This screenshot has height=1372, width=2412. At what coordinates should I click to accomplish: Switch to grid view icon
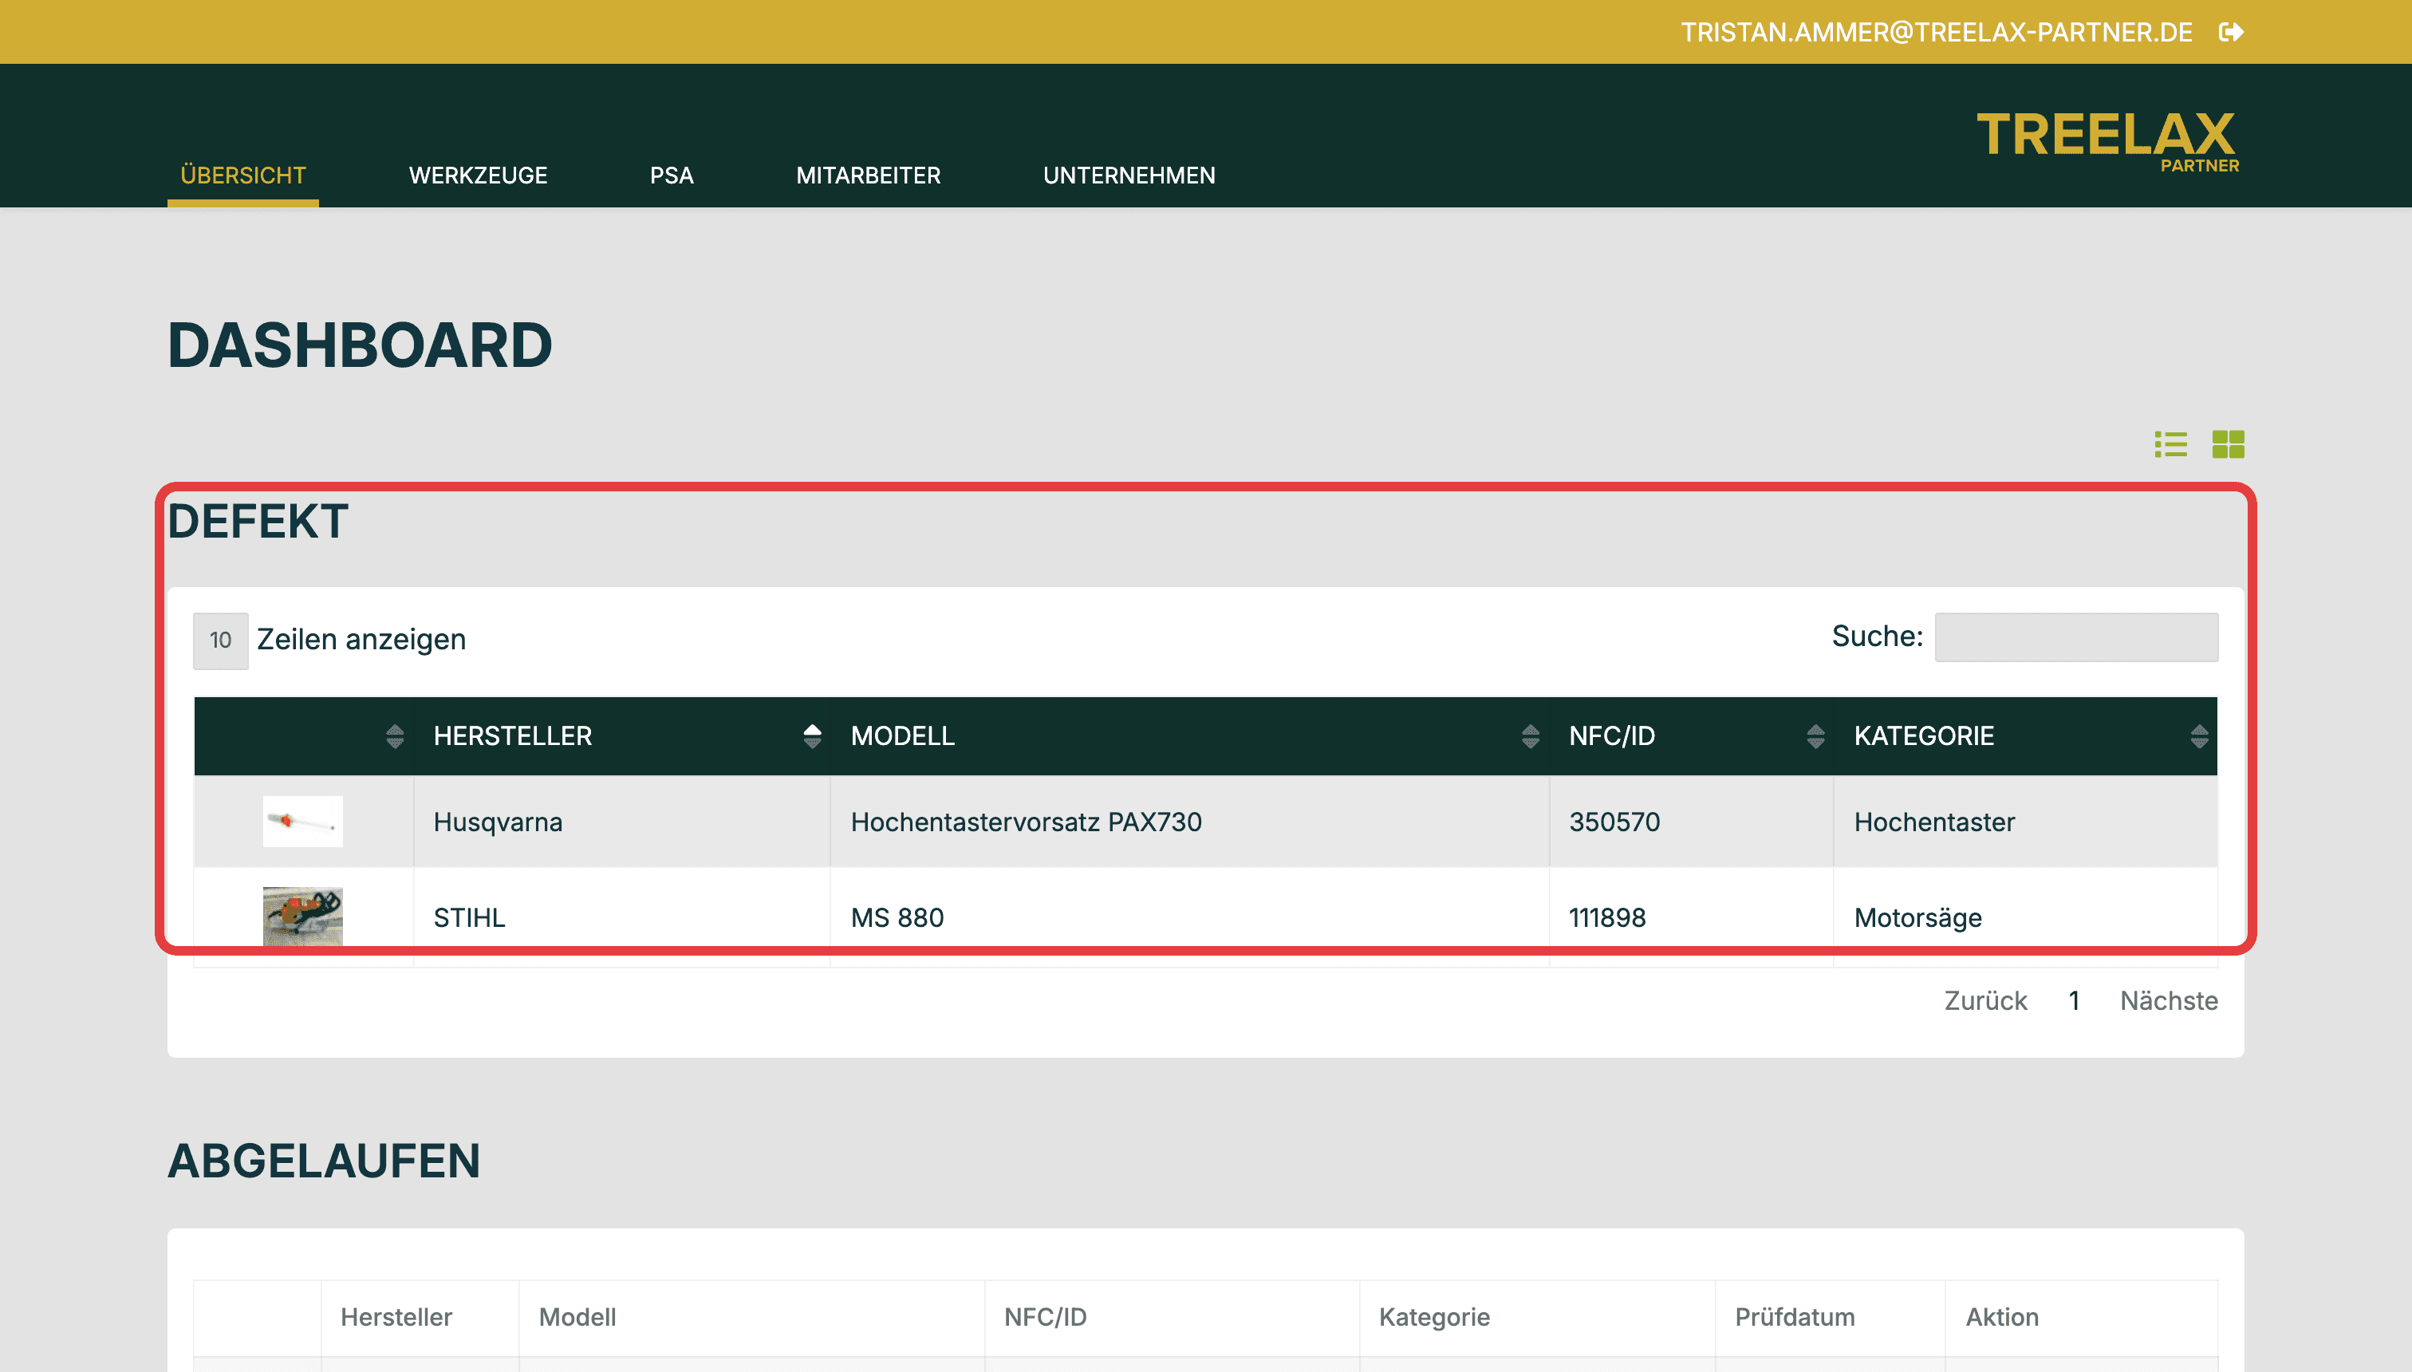2229,444
